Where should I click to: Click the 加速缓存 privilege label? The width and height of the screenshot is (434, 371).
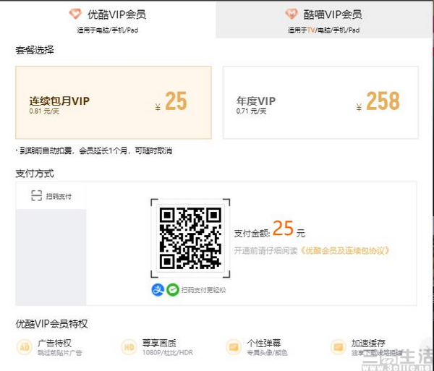368,344
